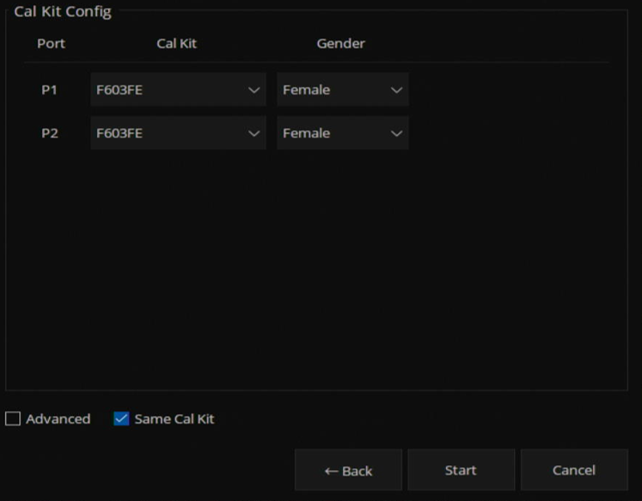Open the P1 F603FE cal kit dropdown

click(x=178, y=89)
